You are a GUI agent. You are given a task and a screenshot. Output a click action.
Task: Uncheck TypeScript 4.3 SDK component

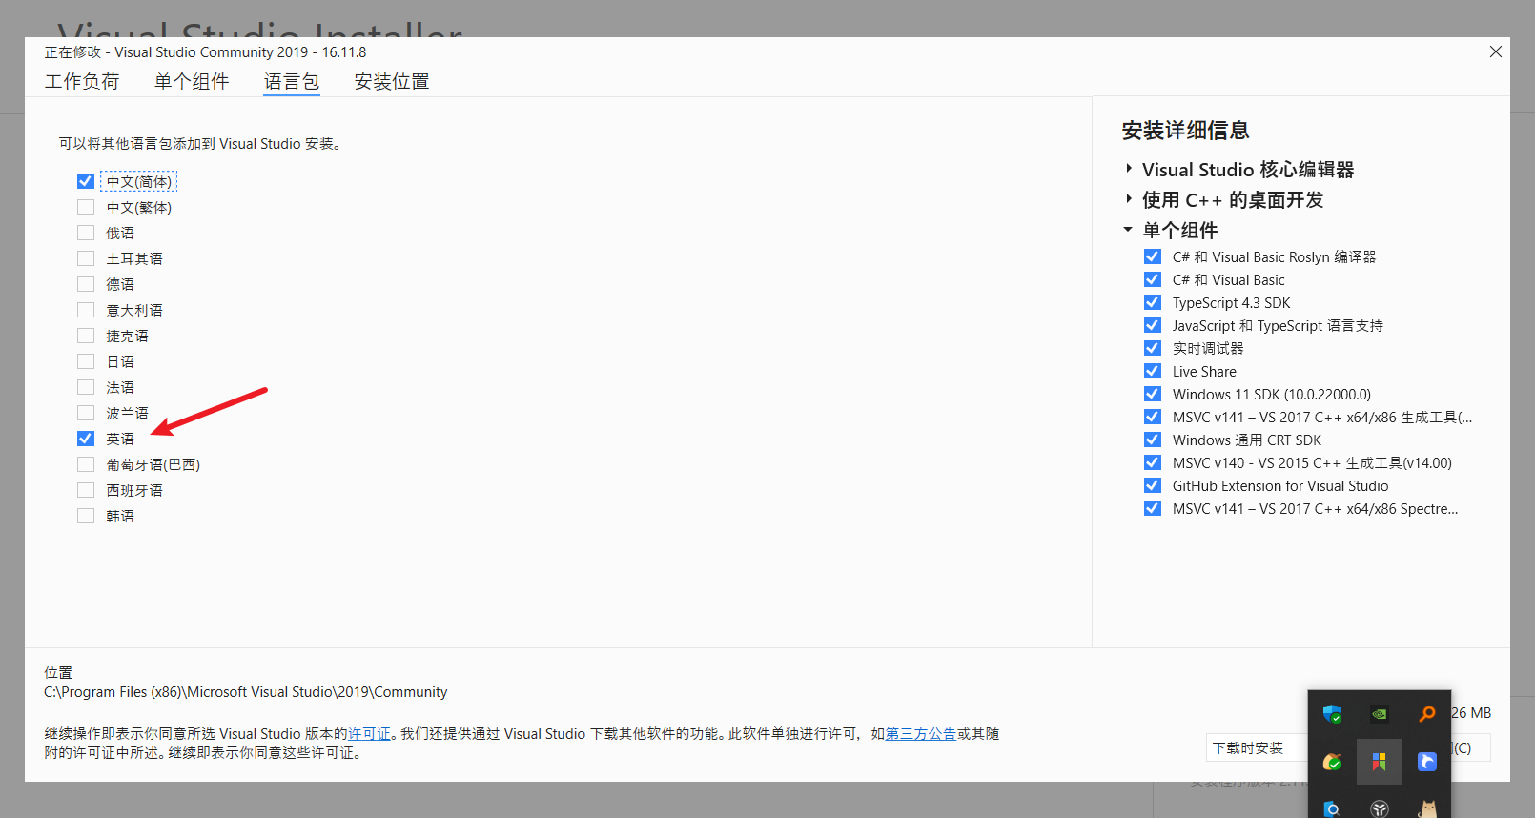tap(1153, 302)
